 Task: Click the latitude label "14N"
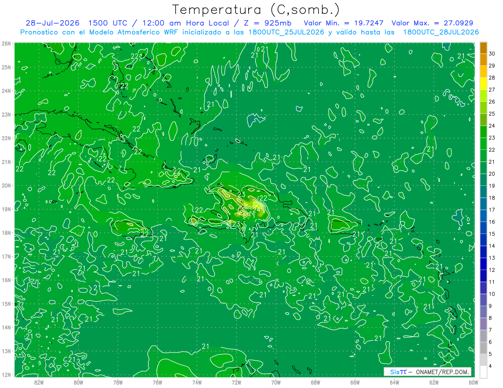6,327
